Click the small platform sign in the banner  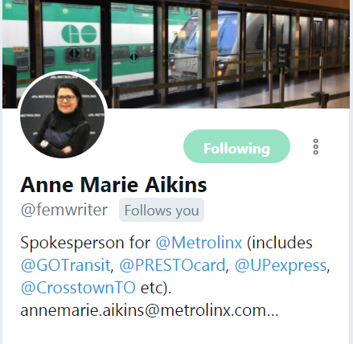282,55
